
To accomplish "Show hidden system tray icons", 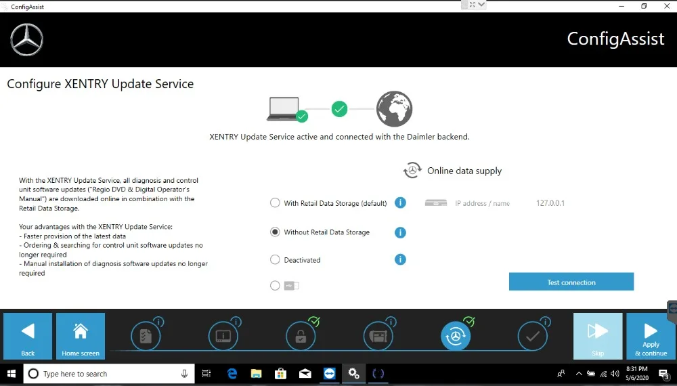I will 579,374.
